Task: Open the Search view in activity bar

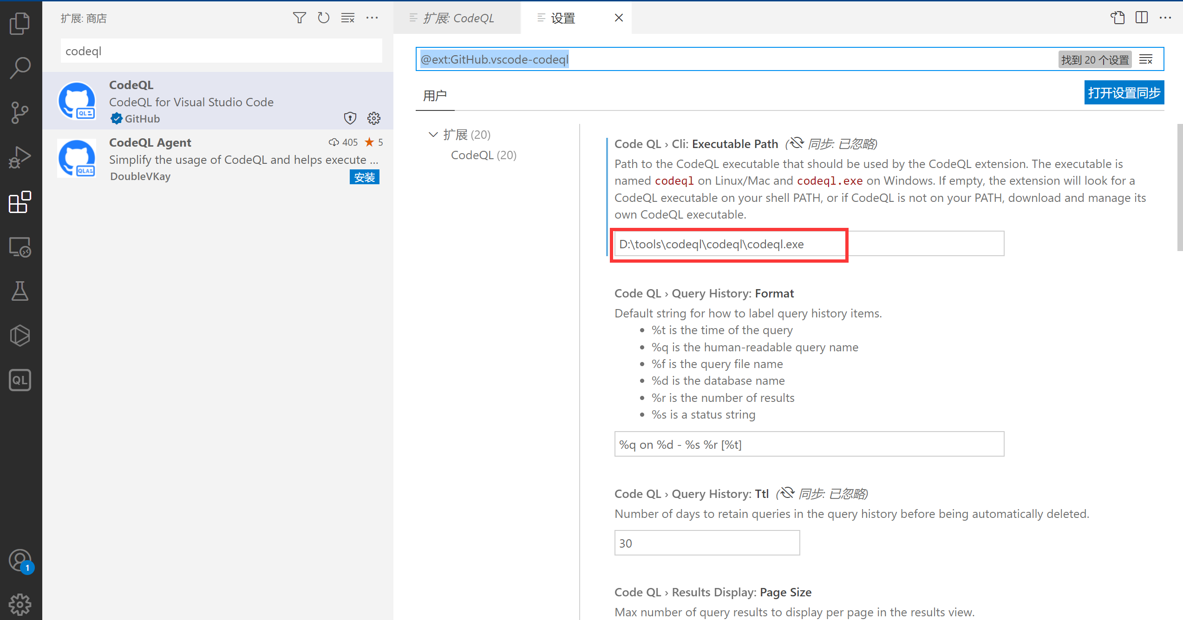Action: coord(20,68)
